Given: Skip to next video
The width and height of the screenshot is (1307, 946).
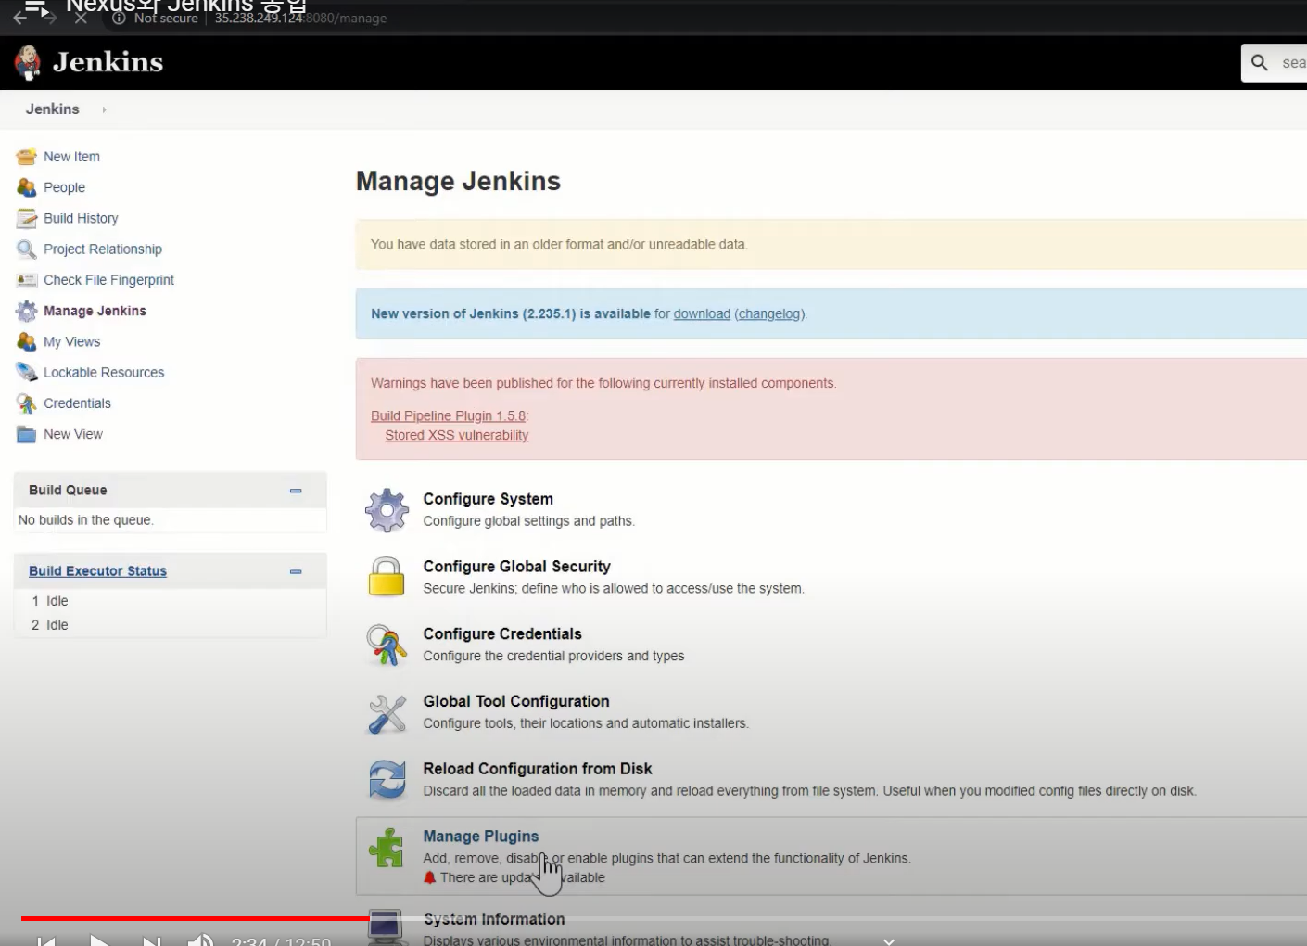Looking at the screenshot, I should [151, 940].
